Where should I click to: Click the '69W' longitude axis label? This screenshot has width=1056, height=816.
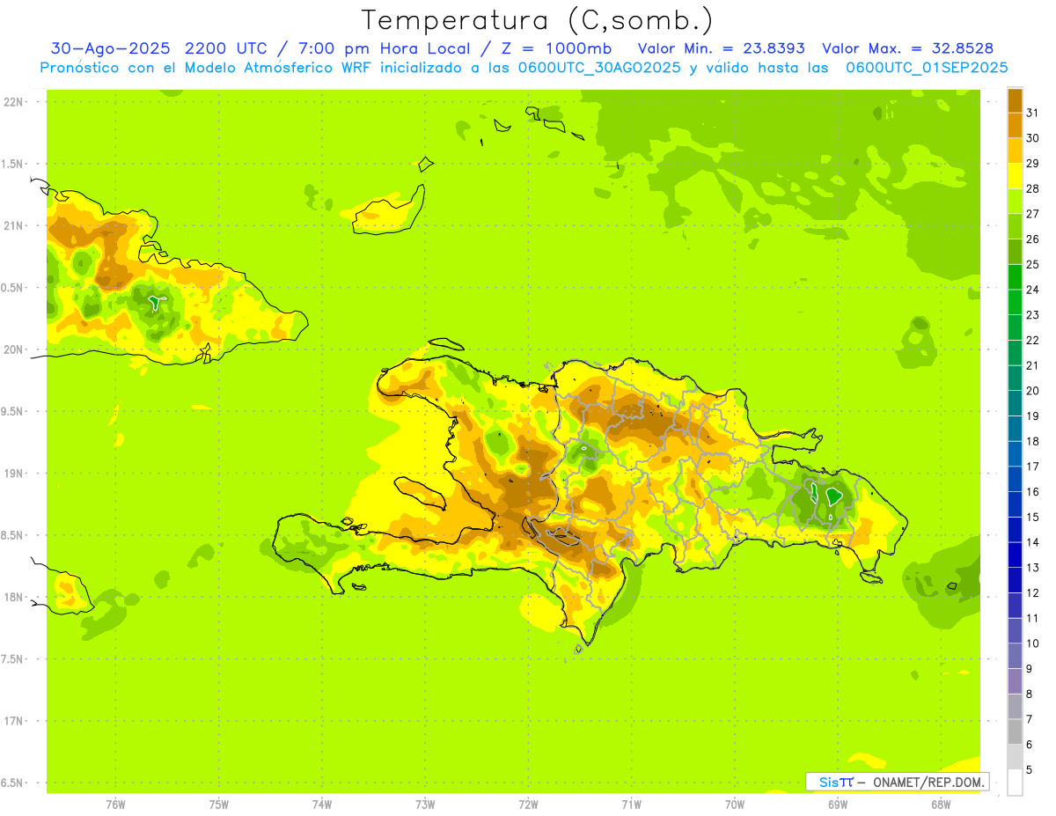[838, 804]
